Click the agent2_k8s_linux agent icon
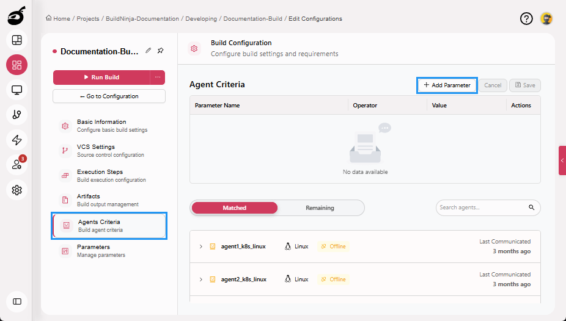 pos(213,280)
